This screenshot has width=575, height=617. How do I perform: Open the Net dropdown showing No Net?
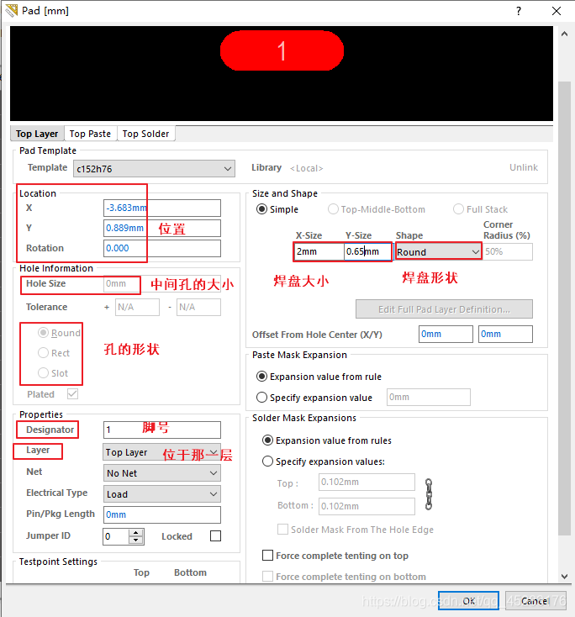161,473
